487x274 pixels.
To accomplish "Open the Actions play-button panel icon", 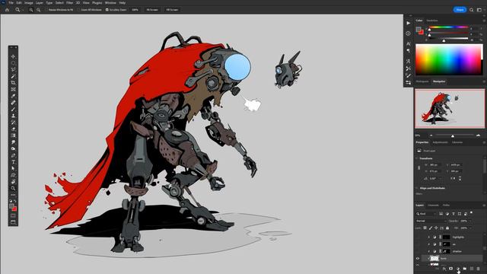I will [x=408, y=23].
